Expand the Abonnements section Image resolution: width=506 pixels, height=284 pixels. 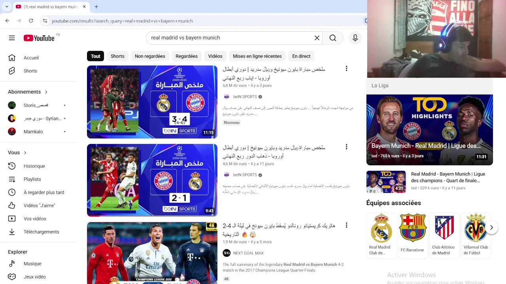(x=28, y=92)
